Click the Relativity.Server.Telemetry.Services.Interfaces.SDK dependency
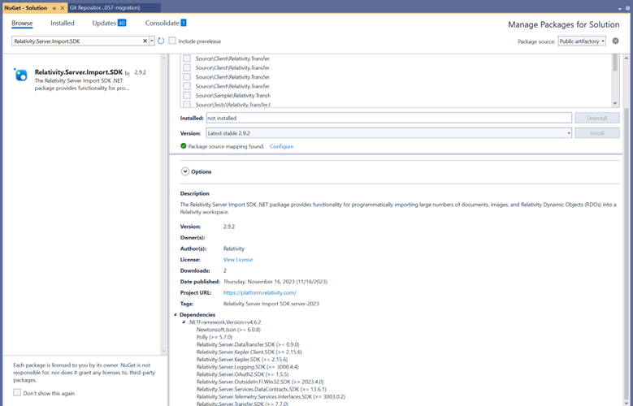The height and width of the screenshot is (406, 633). pos(271,396)
